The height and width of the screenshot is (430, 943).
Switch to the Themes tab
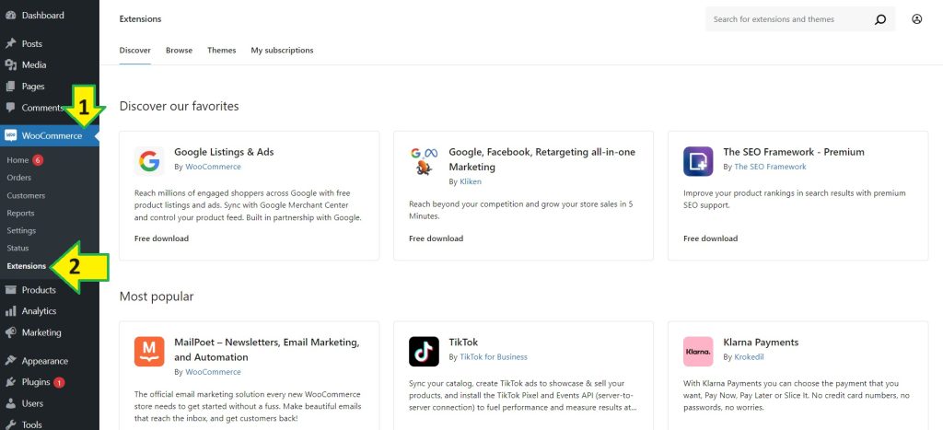(221, 50)
